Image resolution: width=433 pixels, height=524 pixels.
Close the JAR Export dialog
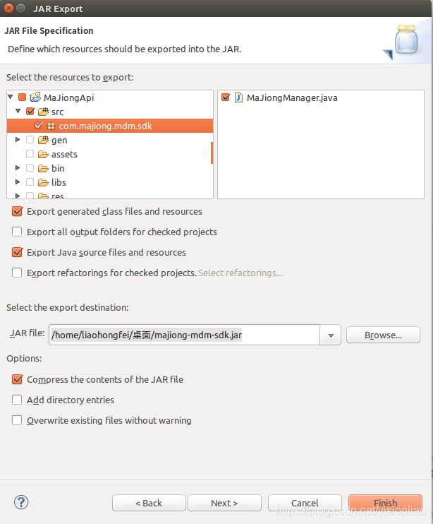(8, 8)
